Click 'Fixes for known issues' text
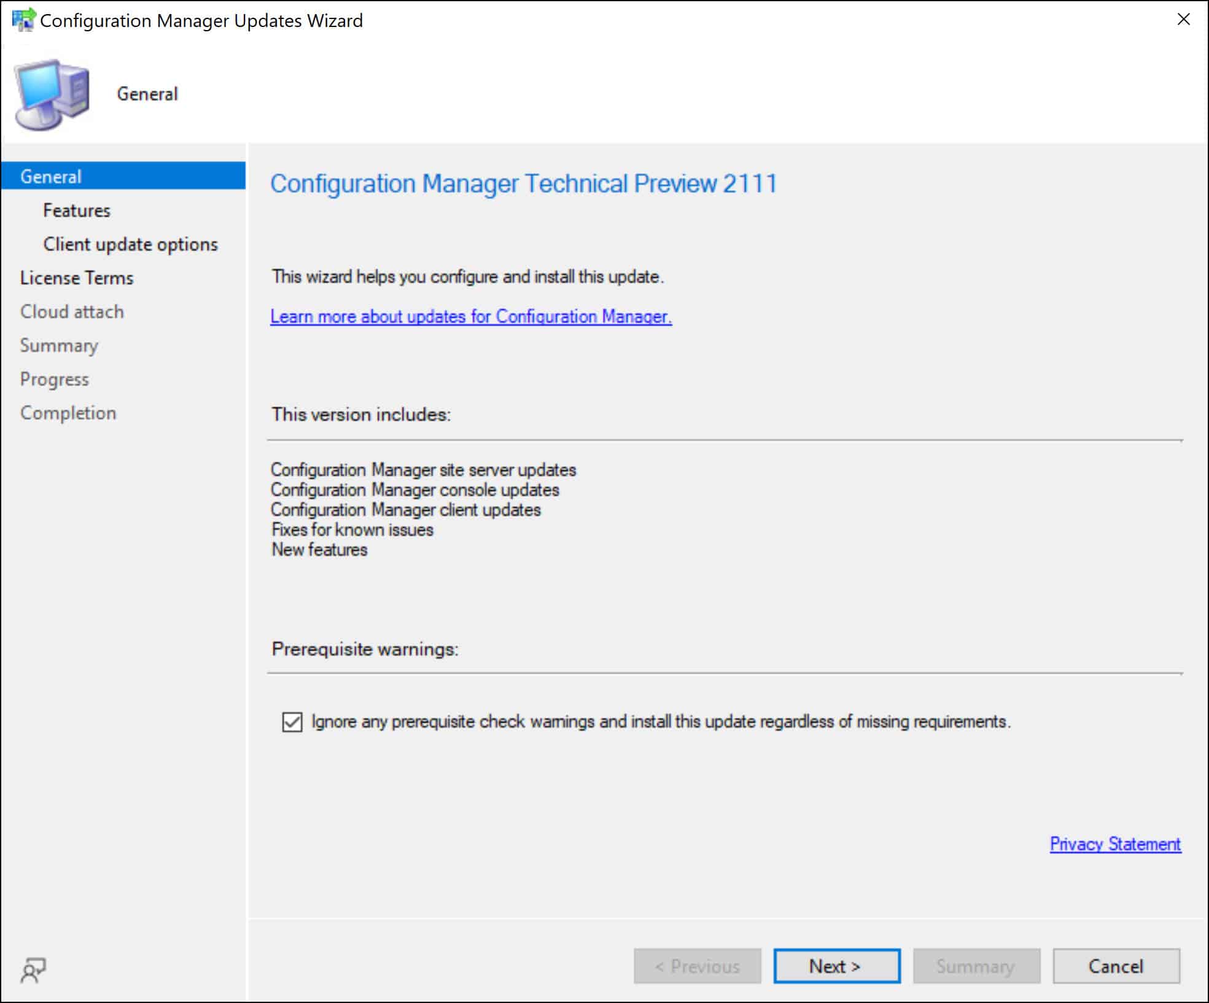 (x=352, y=529)
